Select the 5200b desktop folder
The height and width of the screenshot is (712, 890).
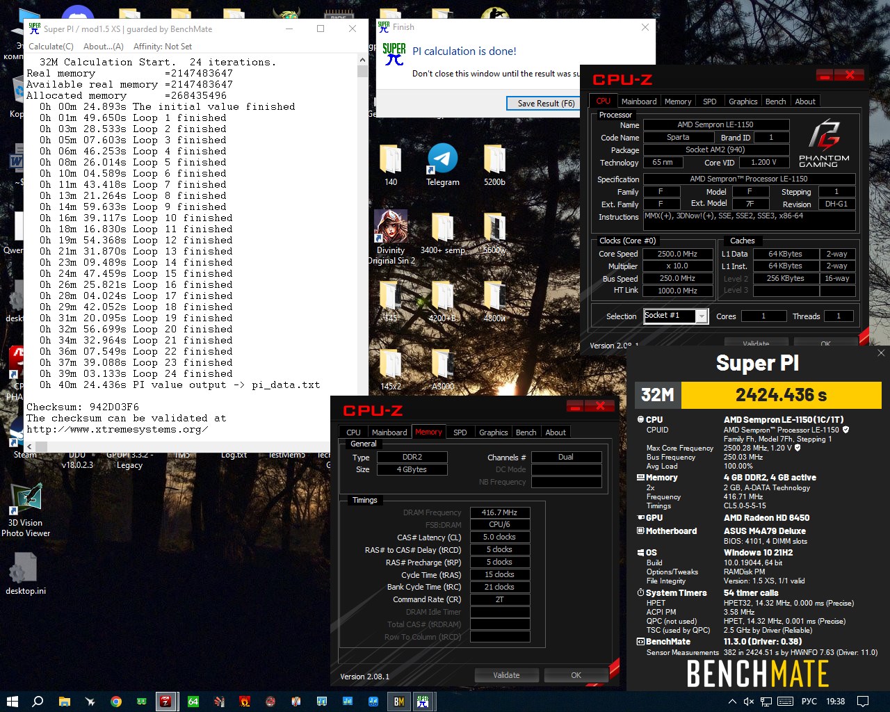(494, 165)
